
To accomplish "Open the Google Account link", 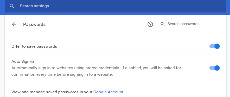I will pos(108,92).
